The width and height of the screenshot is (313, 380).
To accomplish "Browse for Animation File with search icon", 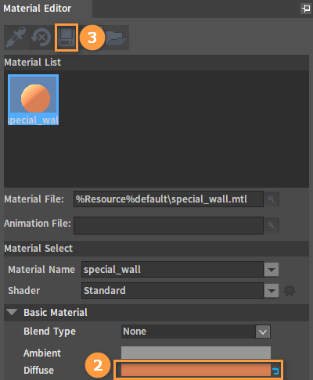I will point(272,224).
